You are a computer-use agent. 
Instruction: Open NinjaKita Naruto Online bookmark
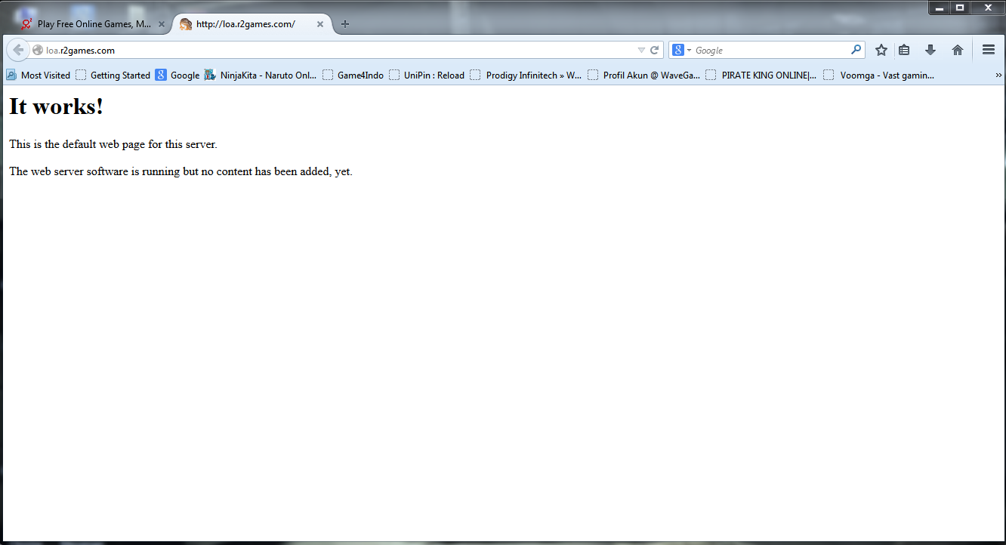(x=261, y=75)
